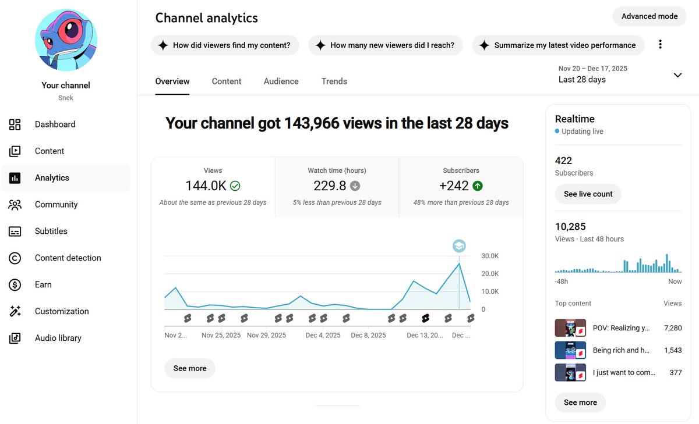This screenshot has height=424, width=699.
Task: Click the three-dot more options icon
Action: [661, 45]
